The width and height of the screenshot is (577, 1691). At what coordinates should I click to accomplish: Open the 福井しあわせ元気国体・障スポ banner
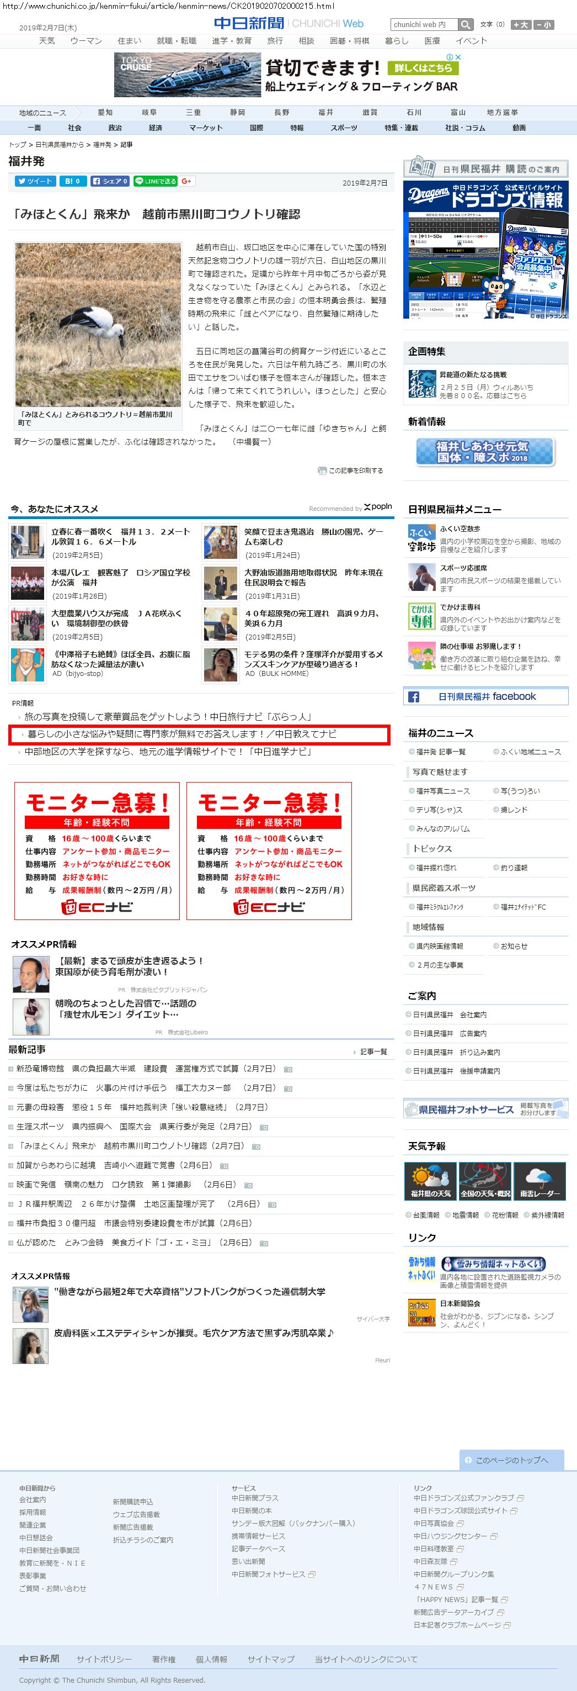tap(485, 452)
